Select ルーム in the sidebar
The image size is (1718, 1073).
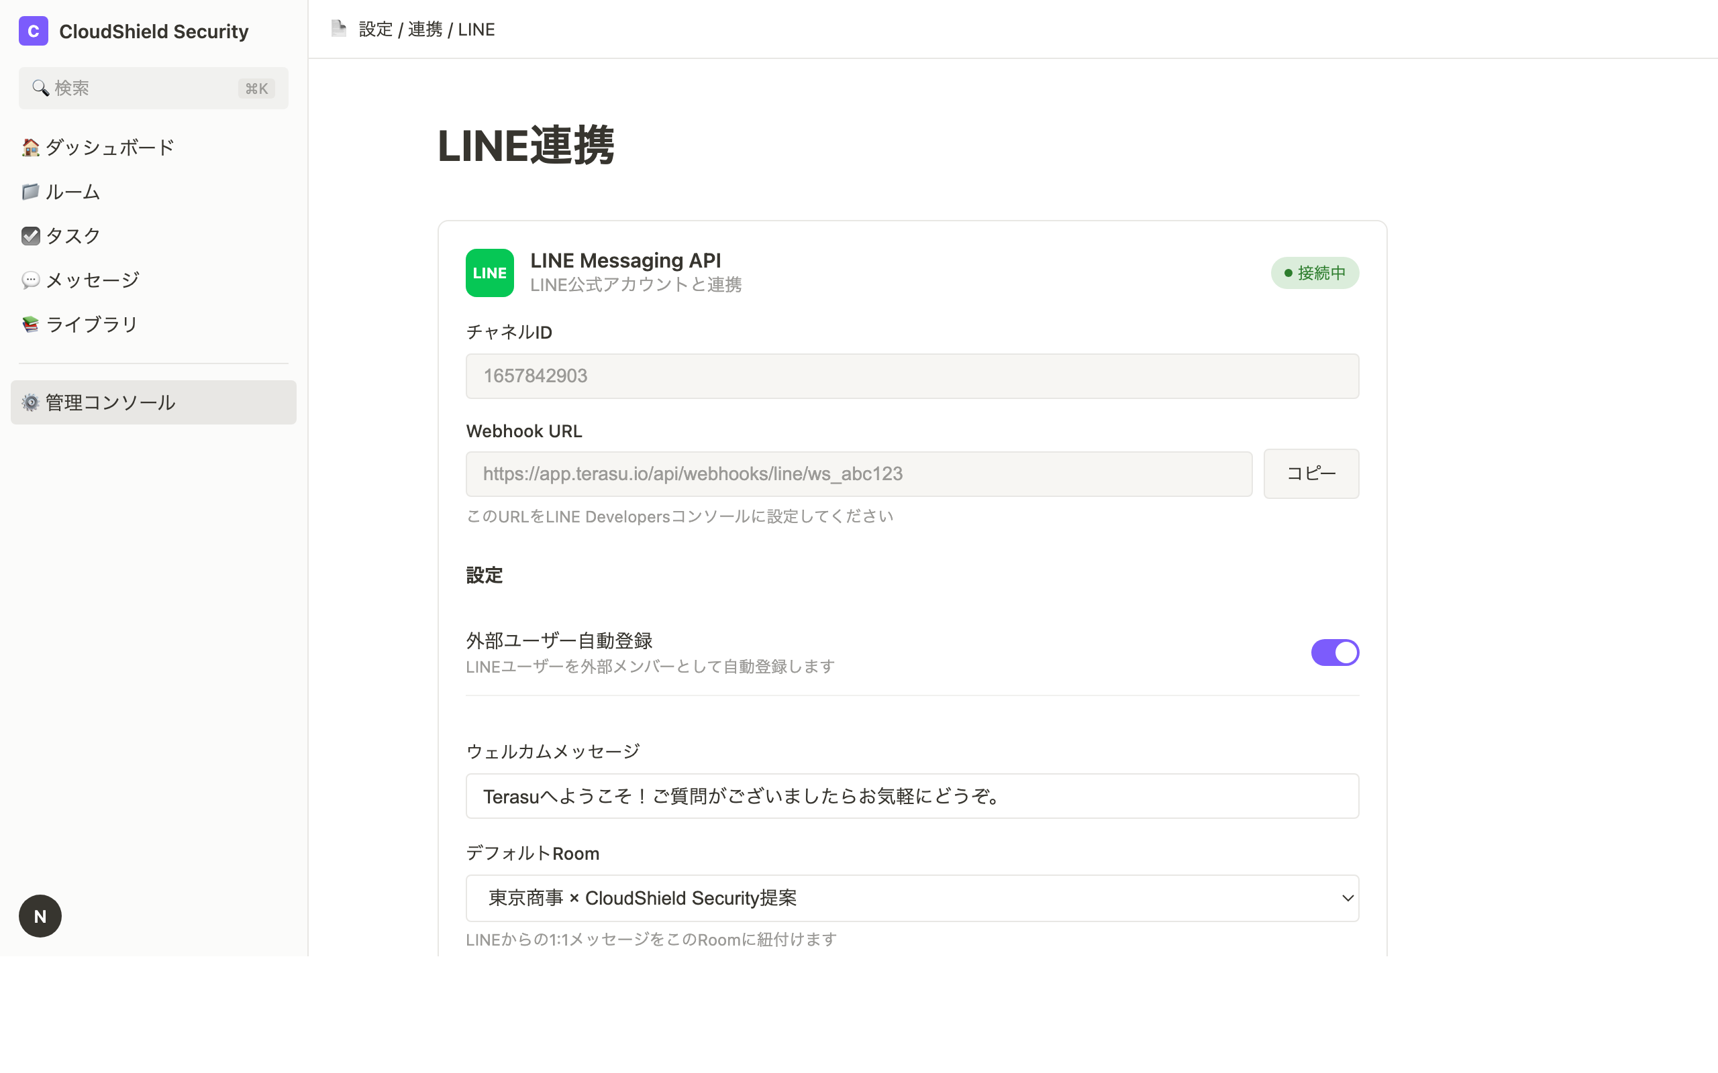(72, 192)
